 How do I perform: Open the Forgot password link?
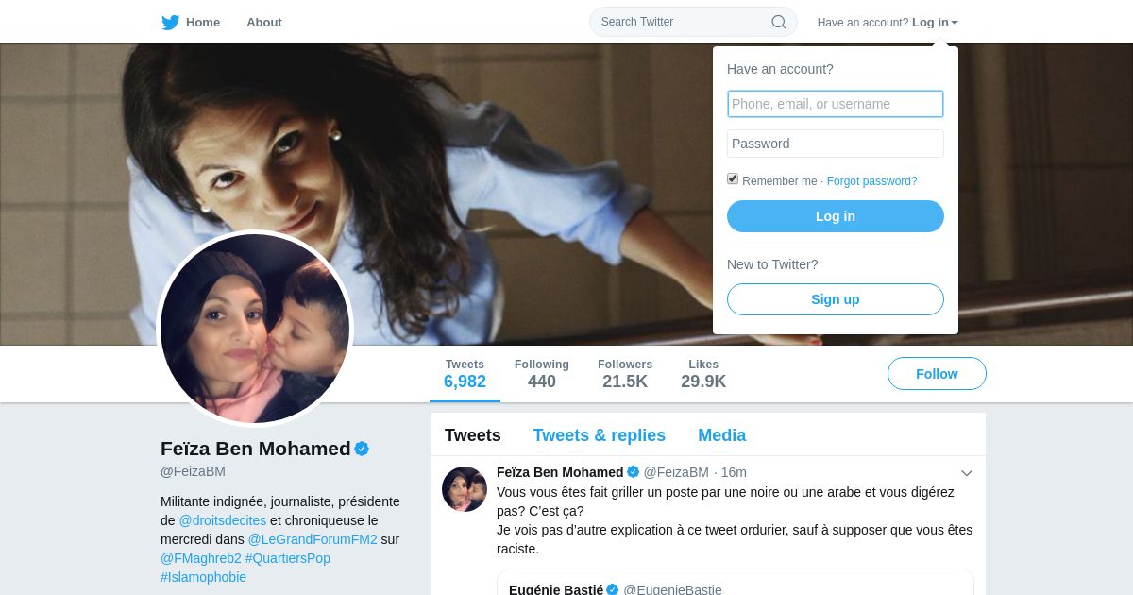(871, 181)
